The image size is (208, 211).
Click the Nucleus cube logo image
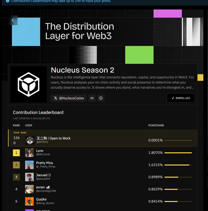tap(29, 84)
